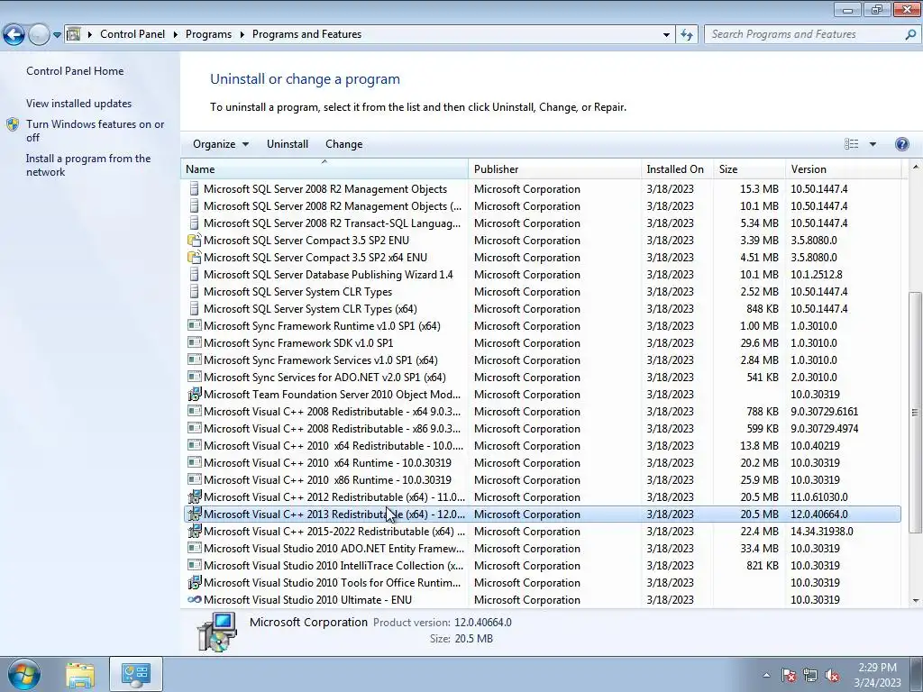Sort list by Size column header
The image size is (923, 692).
749,169
